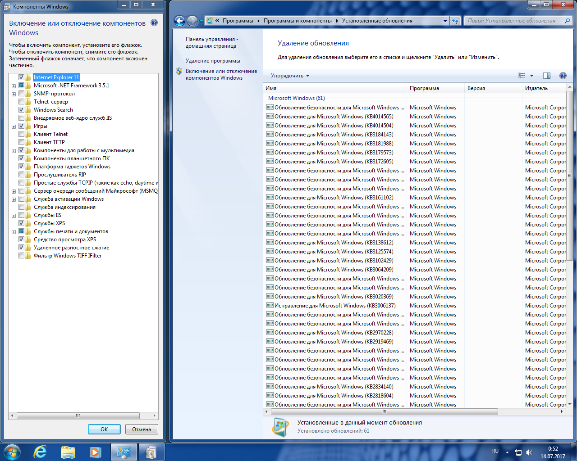This screenshot has height=461, width=577.
Task: Uncheck Средство просмотра XPS
Action: (x=21, y=240)
